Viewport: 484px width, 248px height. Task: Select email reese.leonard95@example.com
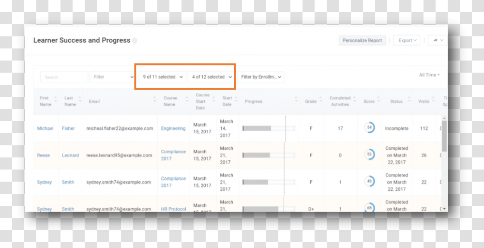pyautogui.click(x=119, y=155)
